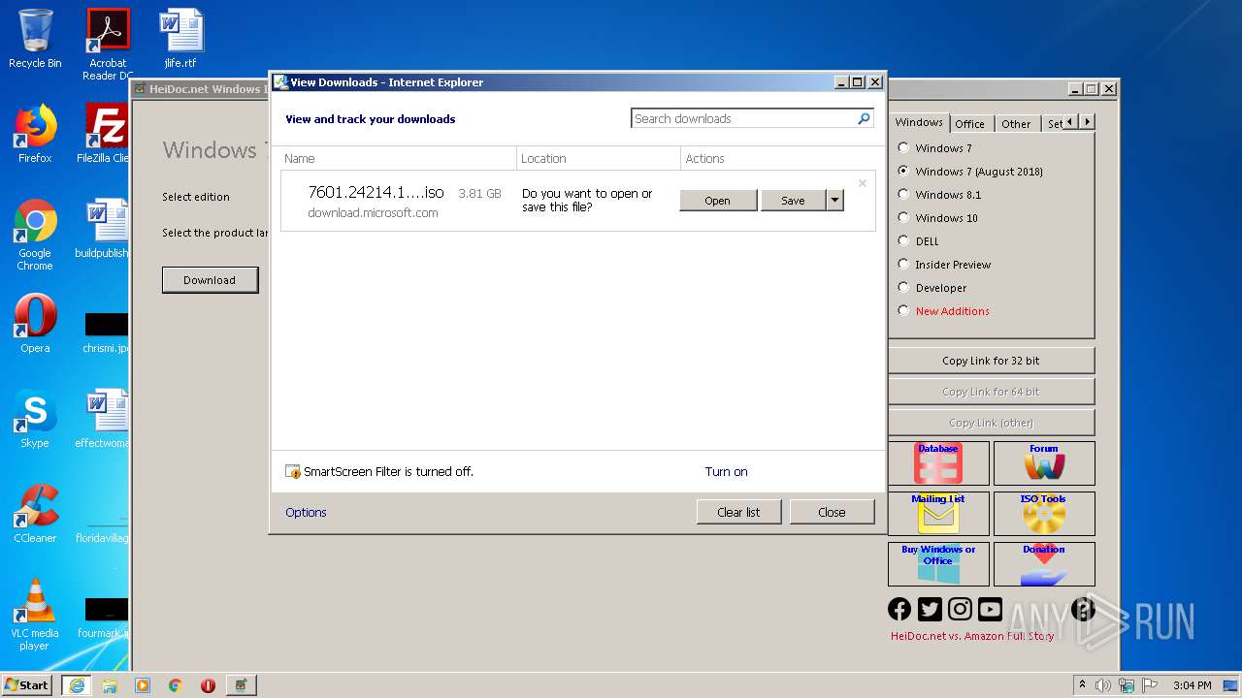Click Clear list button
The image size is (1242, 698).
tap(738, 512)
